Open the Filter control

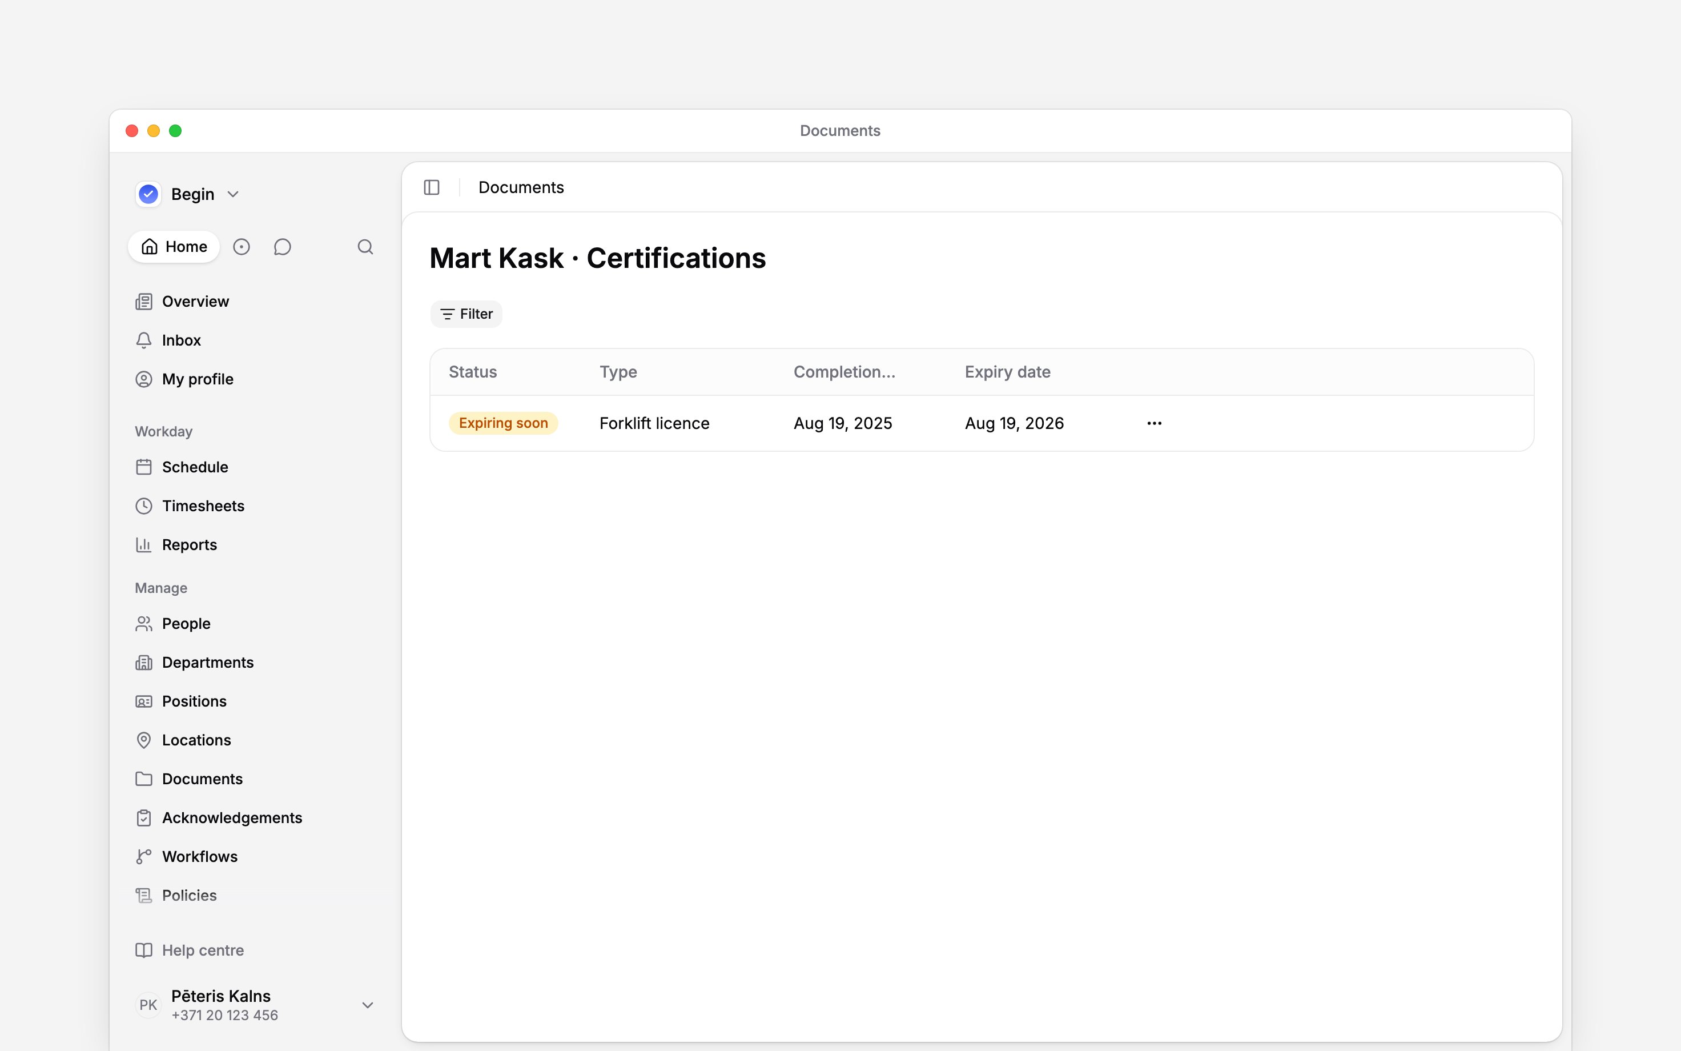pyautogui.click(x=466, y=314)
